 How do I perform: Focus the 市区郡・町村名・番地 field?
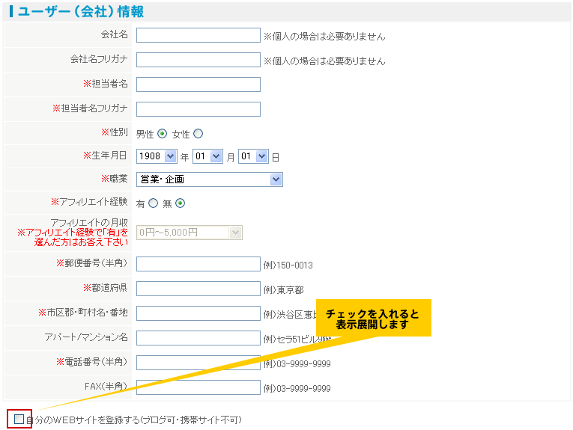198,313
